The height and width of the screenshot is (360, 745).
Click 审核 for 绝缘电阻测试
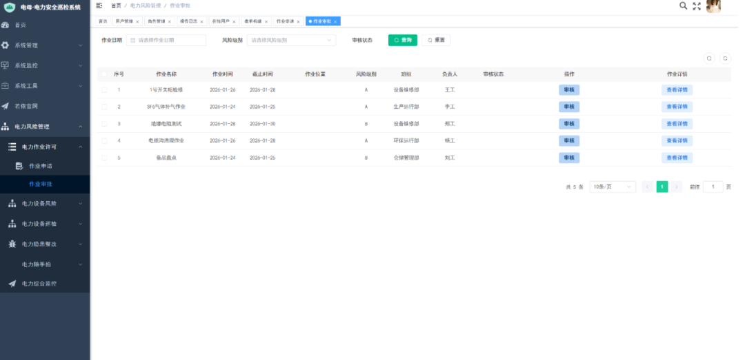coord(568,124)
